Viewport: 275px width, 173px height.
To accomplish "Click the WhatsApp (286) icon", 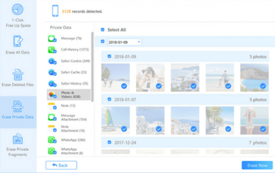I will pos(52,140).
